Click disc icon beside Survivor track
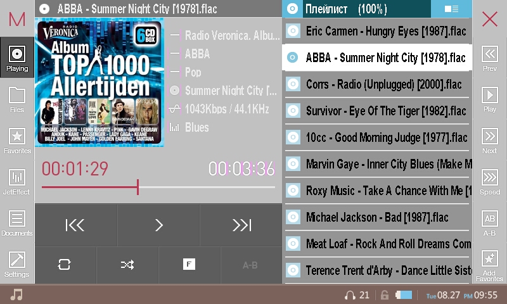This screenshot has width=507, height=304. [x=293, y=111]
